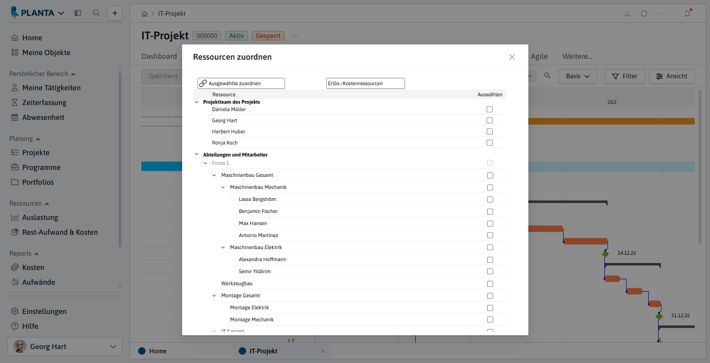
Task: Click the Programme briefcase icon
Action: pyautogui.click(x=15, y=168)
